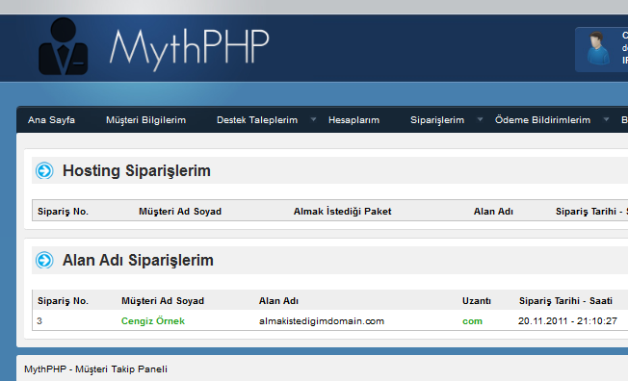
Task: Click the Hosting Siparişlerim heading
Action: 137,171
